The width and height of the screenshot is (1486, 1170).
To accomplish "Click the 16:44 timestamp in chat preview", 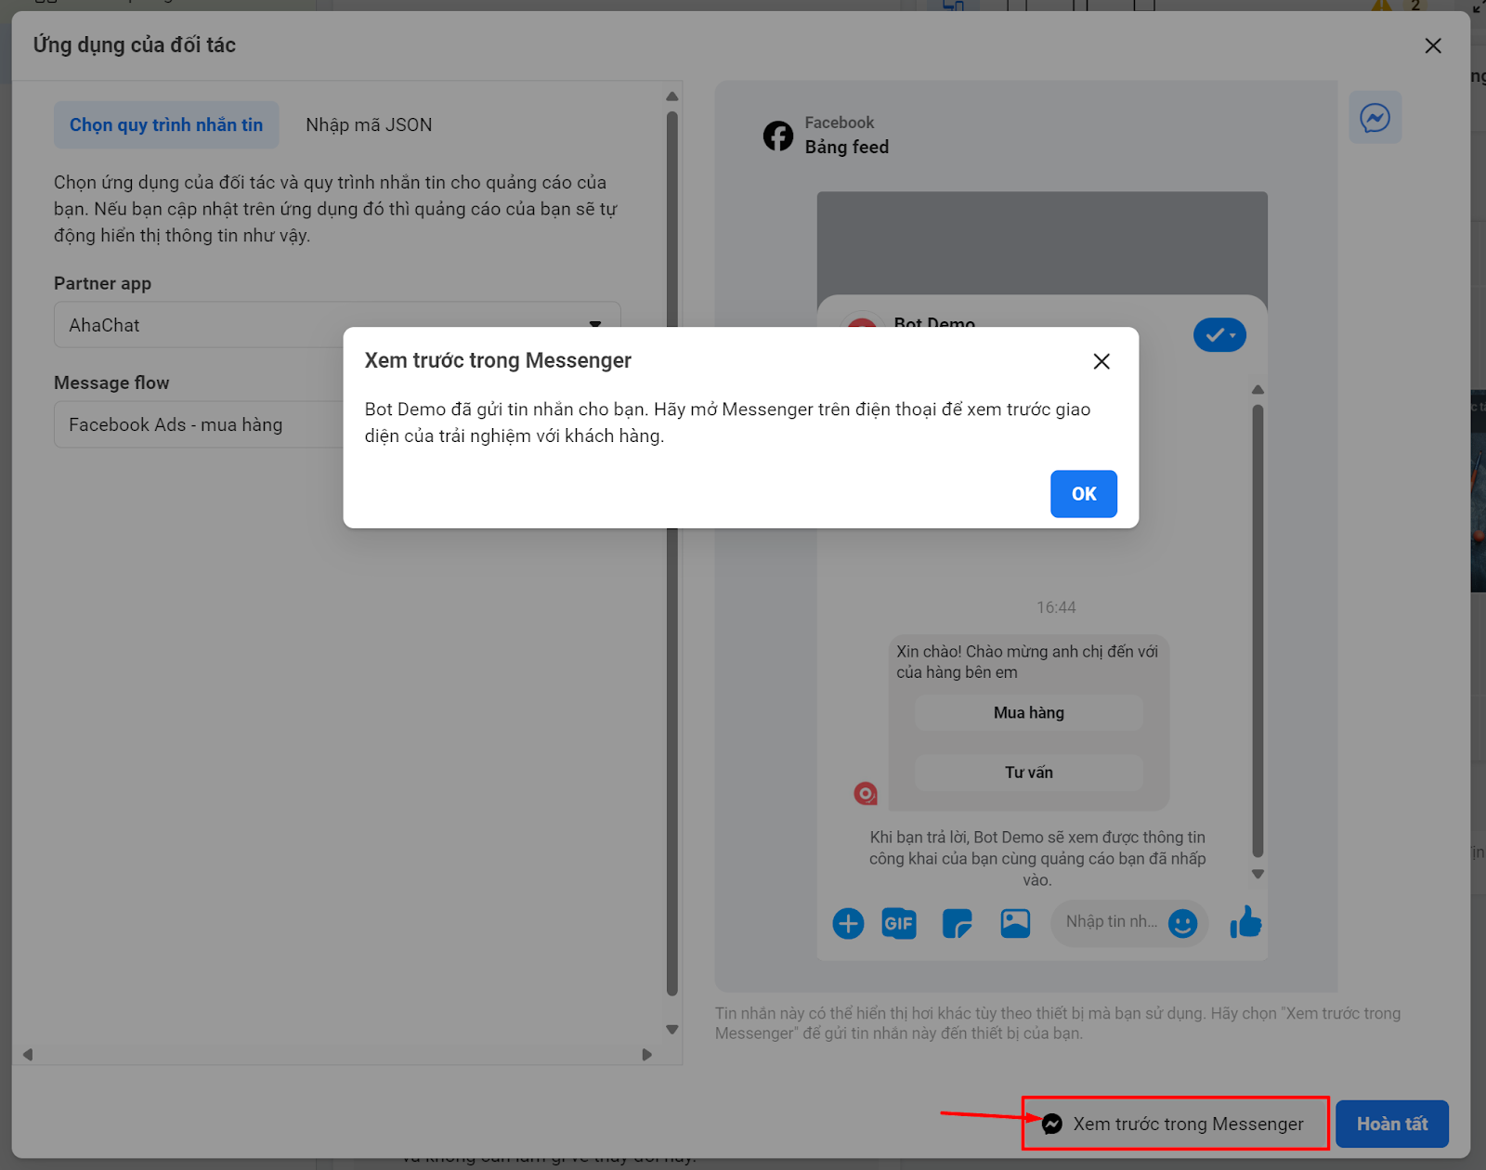I will tap(1056, 607).
